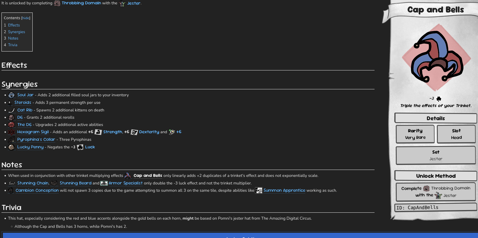Click the Stunning Beard icon
Viewport: 478px width, 238px height.
pos(54,183)
